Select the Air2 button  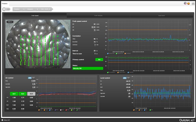pyautogui.click(x=23, y=94)
